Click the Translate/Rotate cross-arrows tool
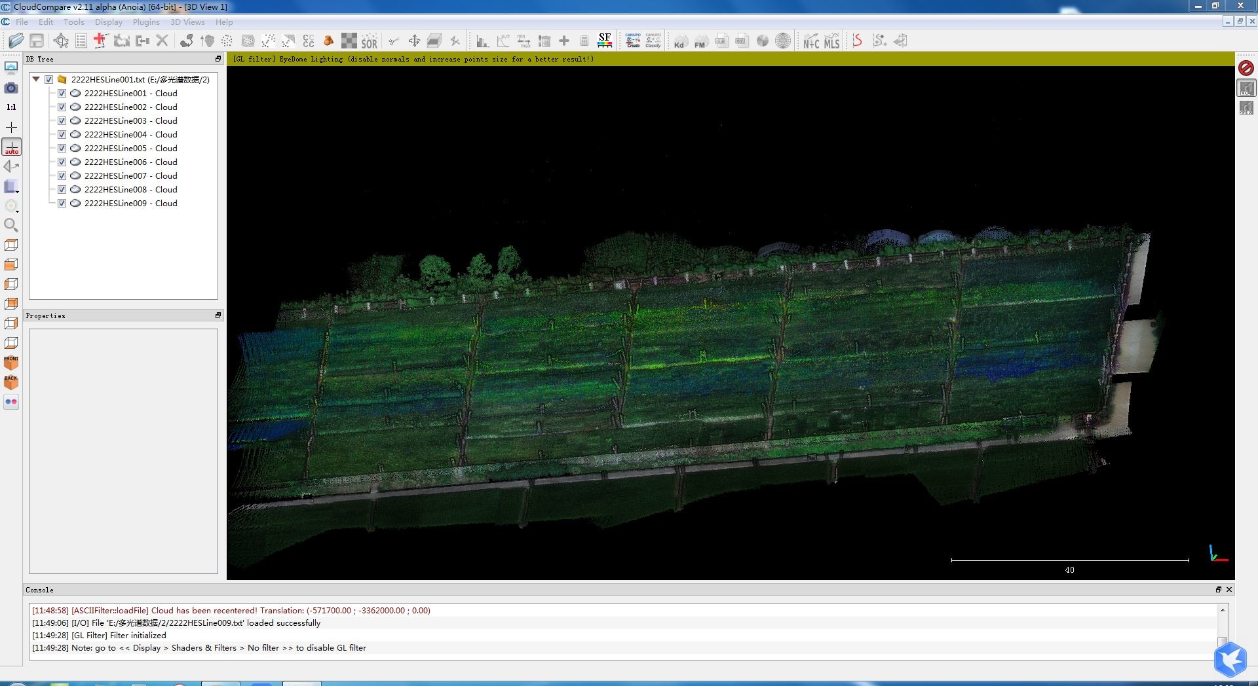The width and height of the screenshot is (1258, 686). (x=414, y=41)
